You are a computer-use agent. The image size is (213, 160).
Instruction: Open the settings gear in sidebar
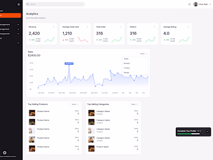5,153
